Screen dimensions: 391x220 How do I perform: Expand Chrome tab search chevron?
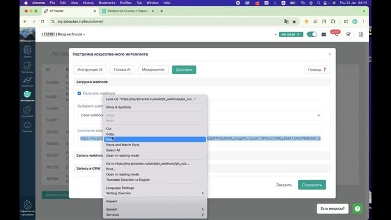364,11
